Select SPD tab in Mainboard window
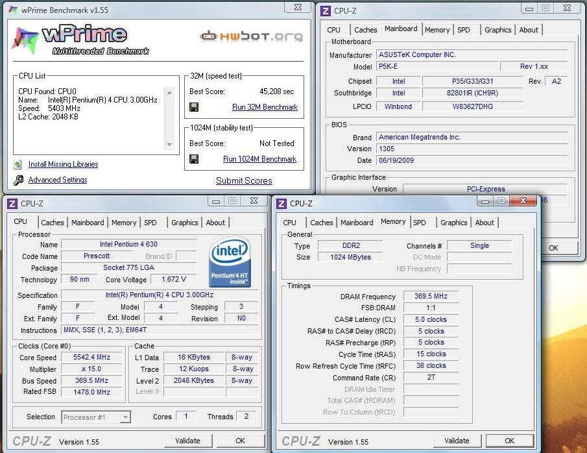This screenshot has width=587, height=453. pos(464,30)
